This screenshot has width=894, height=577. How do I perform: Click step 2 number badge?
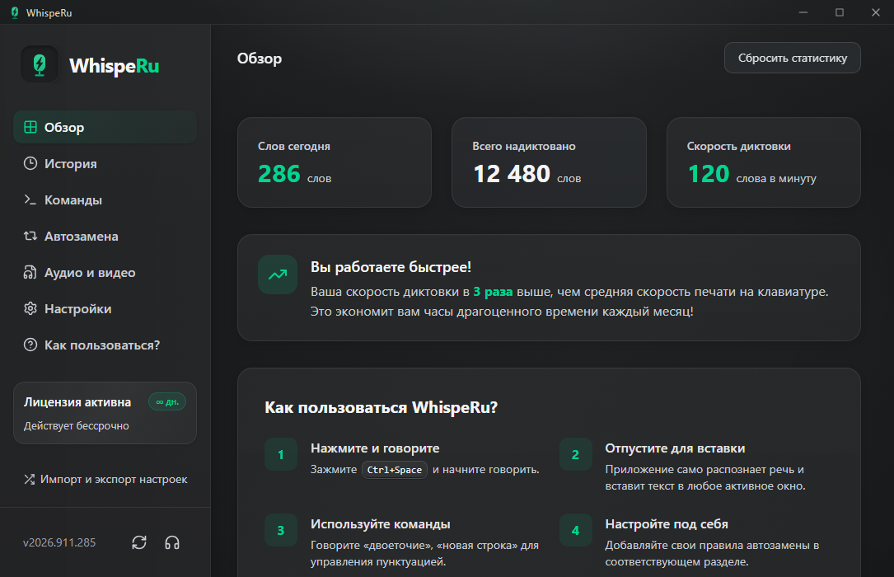click(575, 454)
